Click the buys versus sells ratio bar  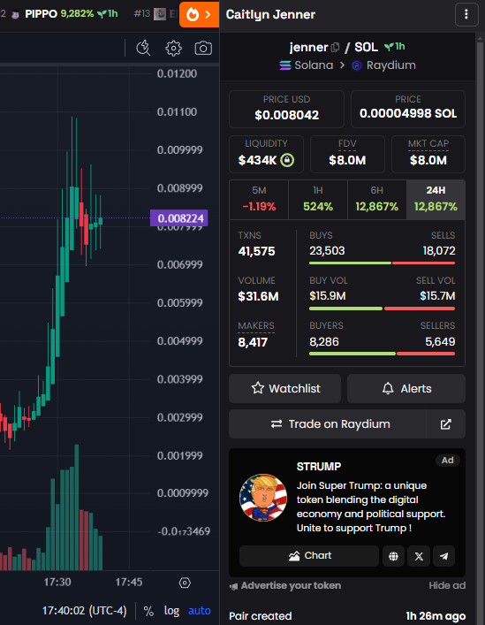[382, 263]
